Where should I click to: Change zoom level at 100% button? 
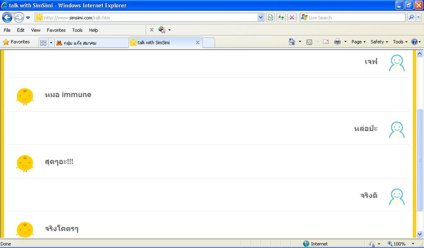click(x=397, y=244)
